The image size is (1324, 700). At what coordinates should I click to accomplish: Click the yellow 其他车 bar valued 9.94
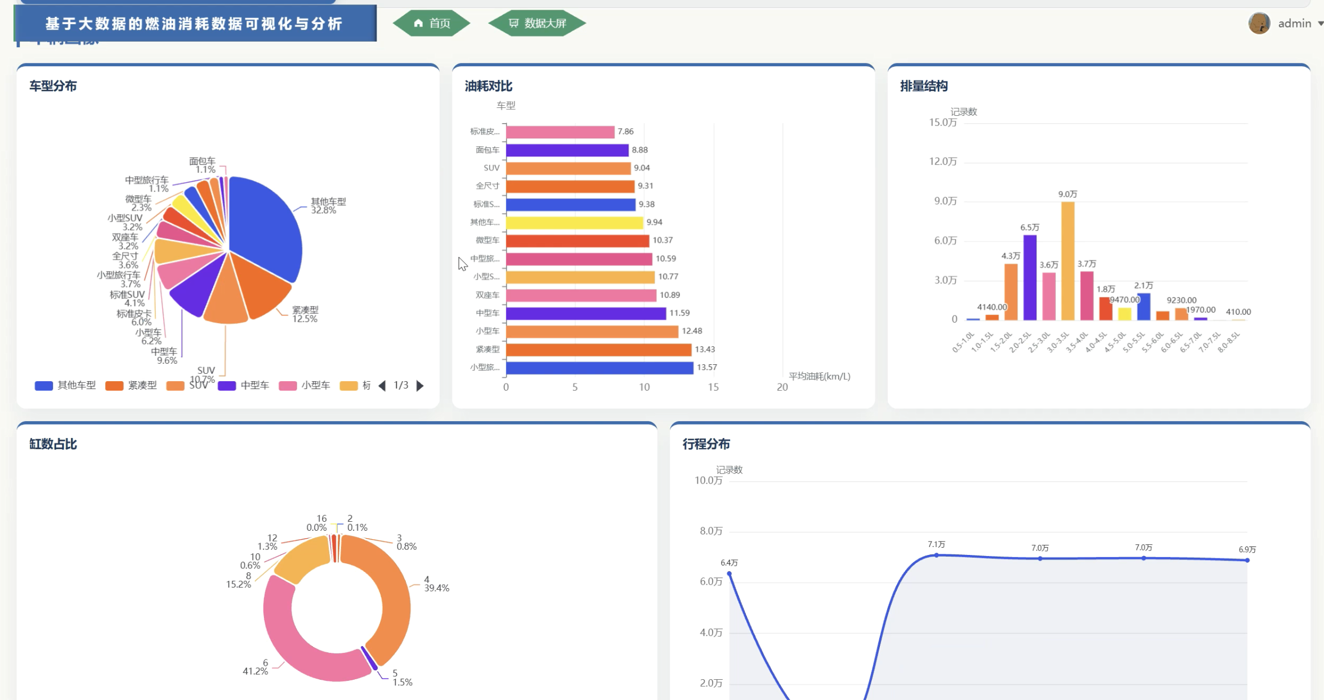click(x=574, y=223)
